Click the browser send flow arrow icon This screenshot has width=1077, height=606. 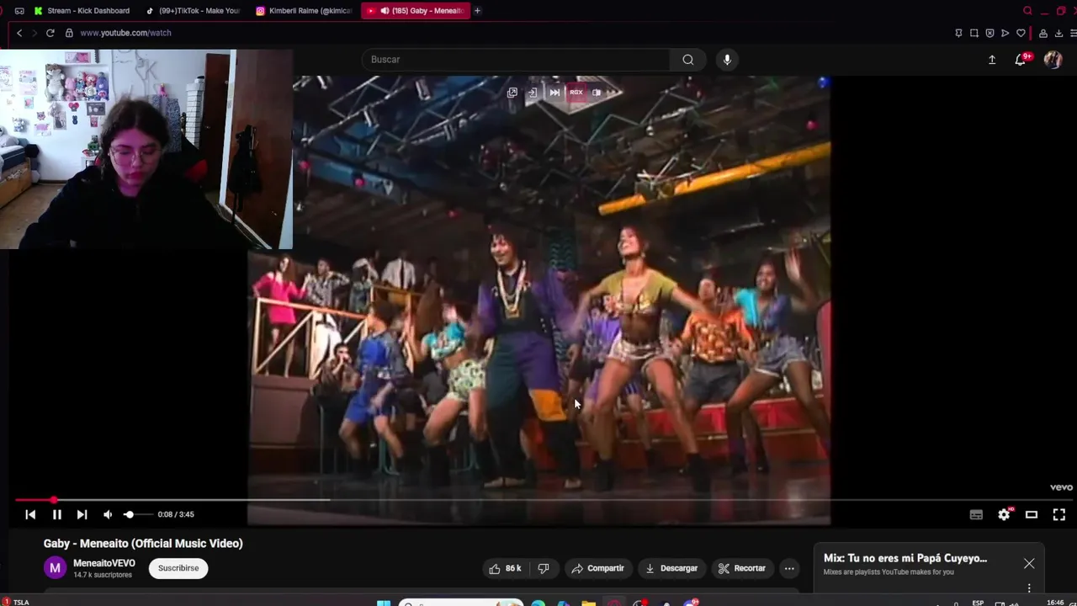[x=1005, y=33]
